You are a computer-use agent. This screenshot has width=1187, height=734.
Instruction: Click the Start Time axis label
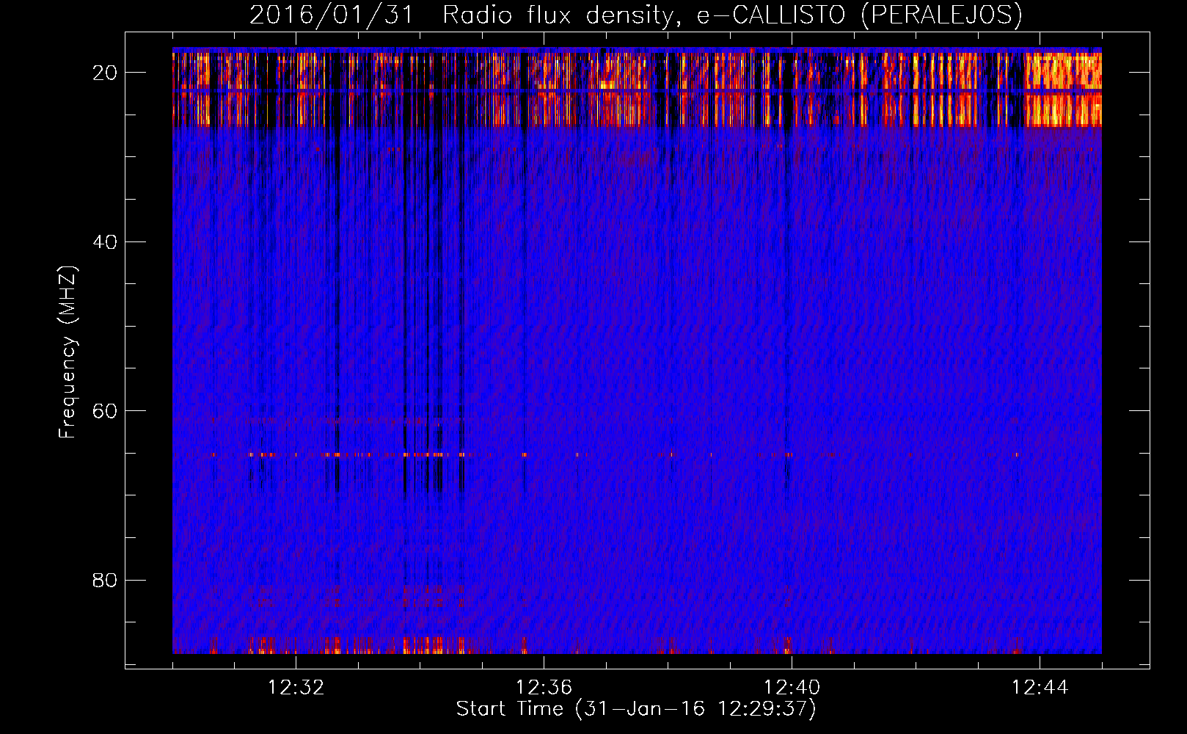(636, 709)
